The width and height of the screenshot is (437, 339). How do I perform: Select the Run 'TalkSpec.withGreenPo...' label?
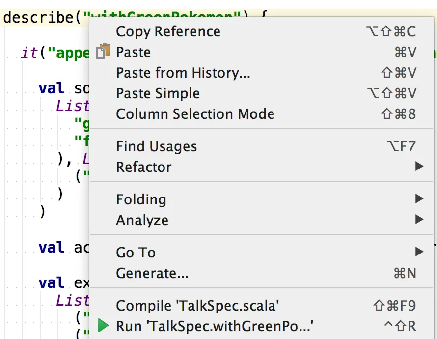point(215,326)
